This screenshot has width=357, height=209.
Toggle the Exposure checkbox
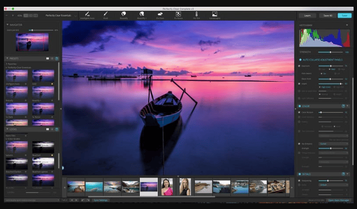299,66
